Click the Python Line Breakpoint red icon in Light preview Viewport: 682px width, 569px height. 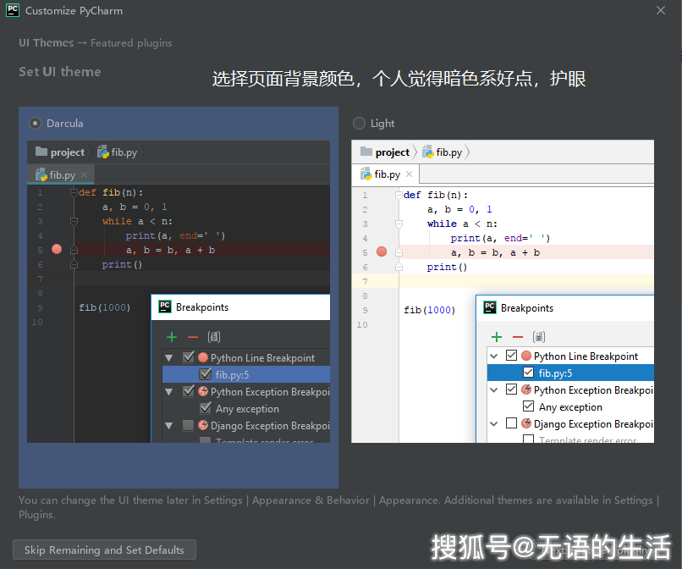point(526,356)
